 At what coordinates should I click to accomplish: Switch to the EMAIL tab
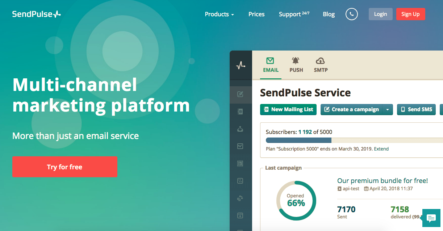(x=271, y=65)
